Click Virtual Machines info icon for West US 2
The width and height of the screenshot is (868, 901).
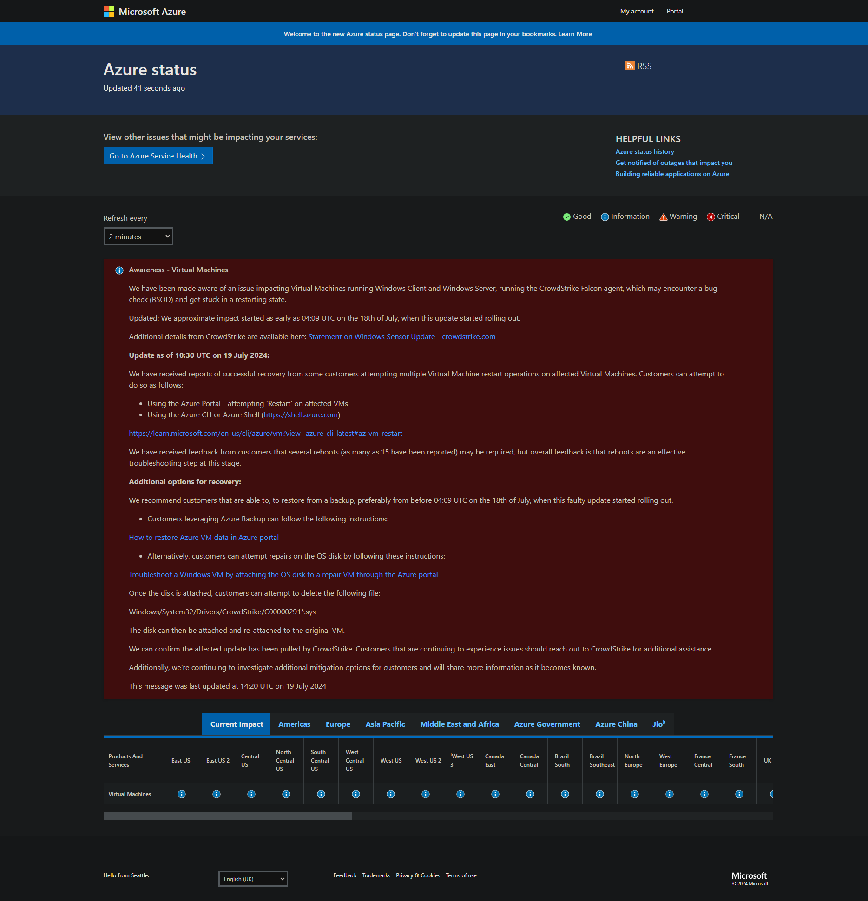point(426,794)
